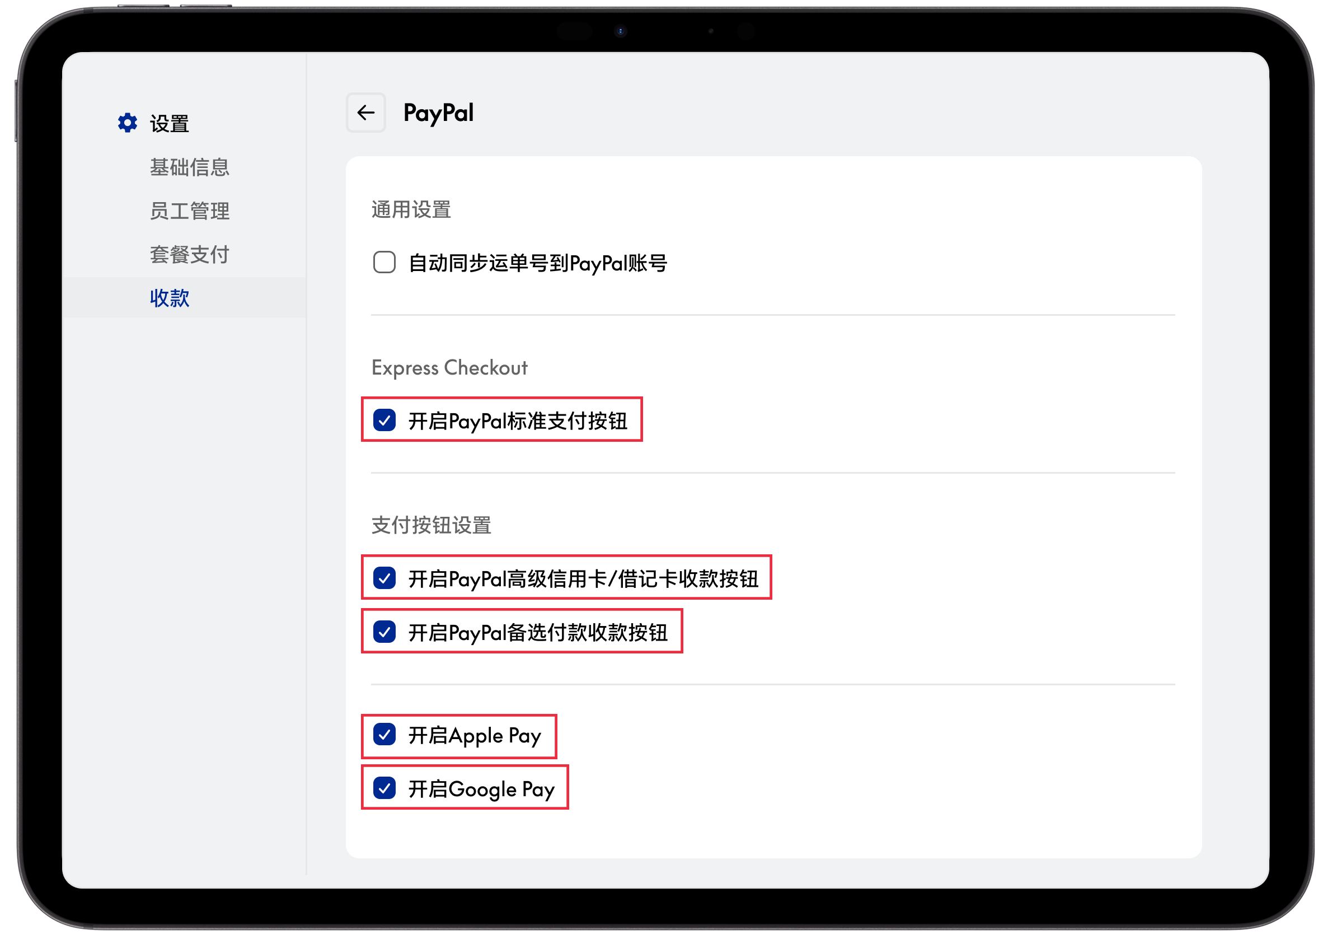Uncheck 开启PayPal高级信用卡/借记卡收款按钮 checkbox

(384, 578)
